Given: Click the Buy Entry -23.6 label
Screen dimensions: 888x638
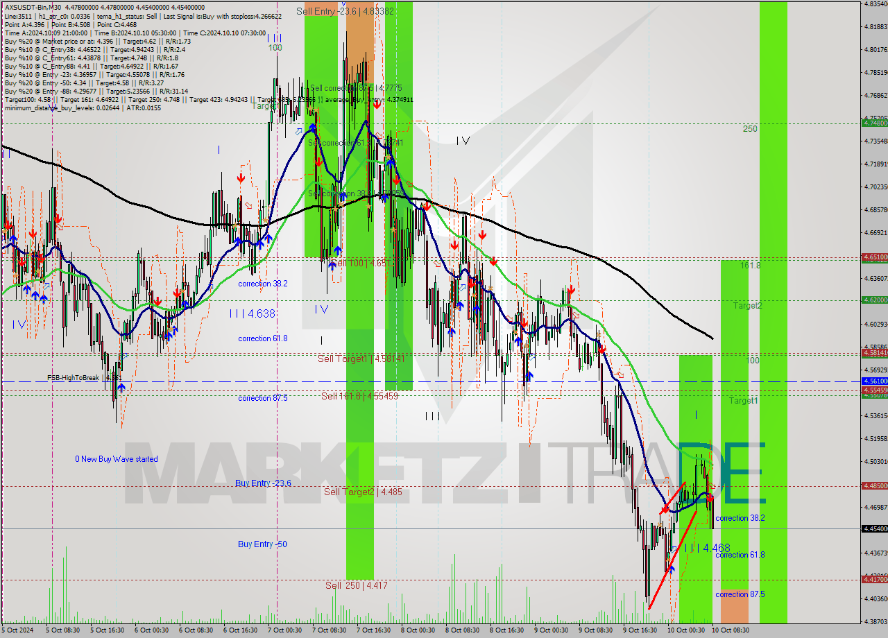Looking at the screenshot, I should 263,483.
